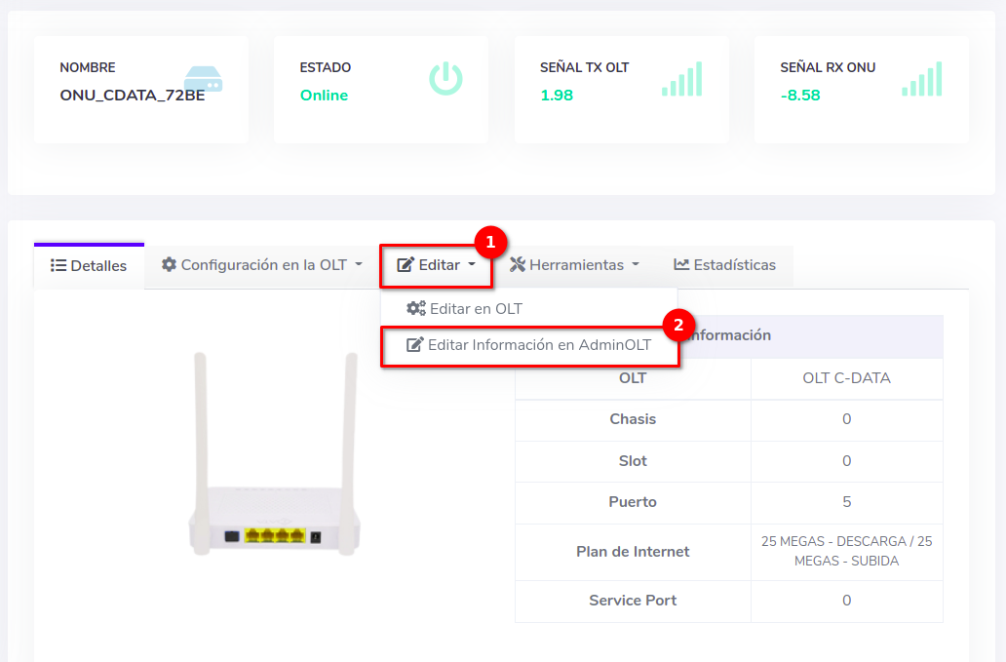
Task: Expand the Configuración en la OLT dropdown
Action: point(261,265)
